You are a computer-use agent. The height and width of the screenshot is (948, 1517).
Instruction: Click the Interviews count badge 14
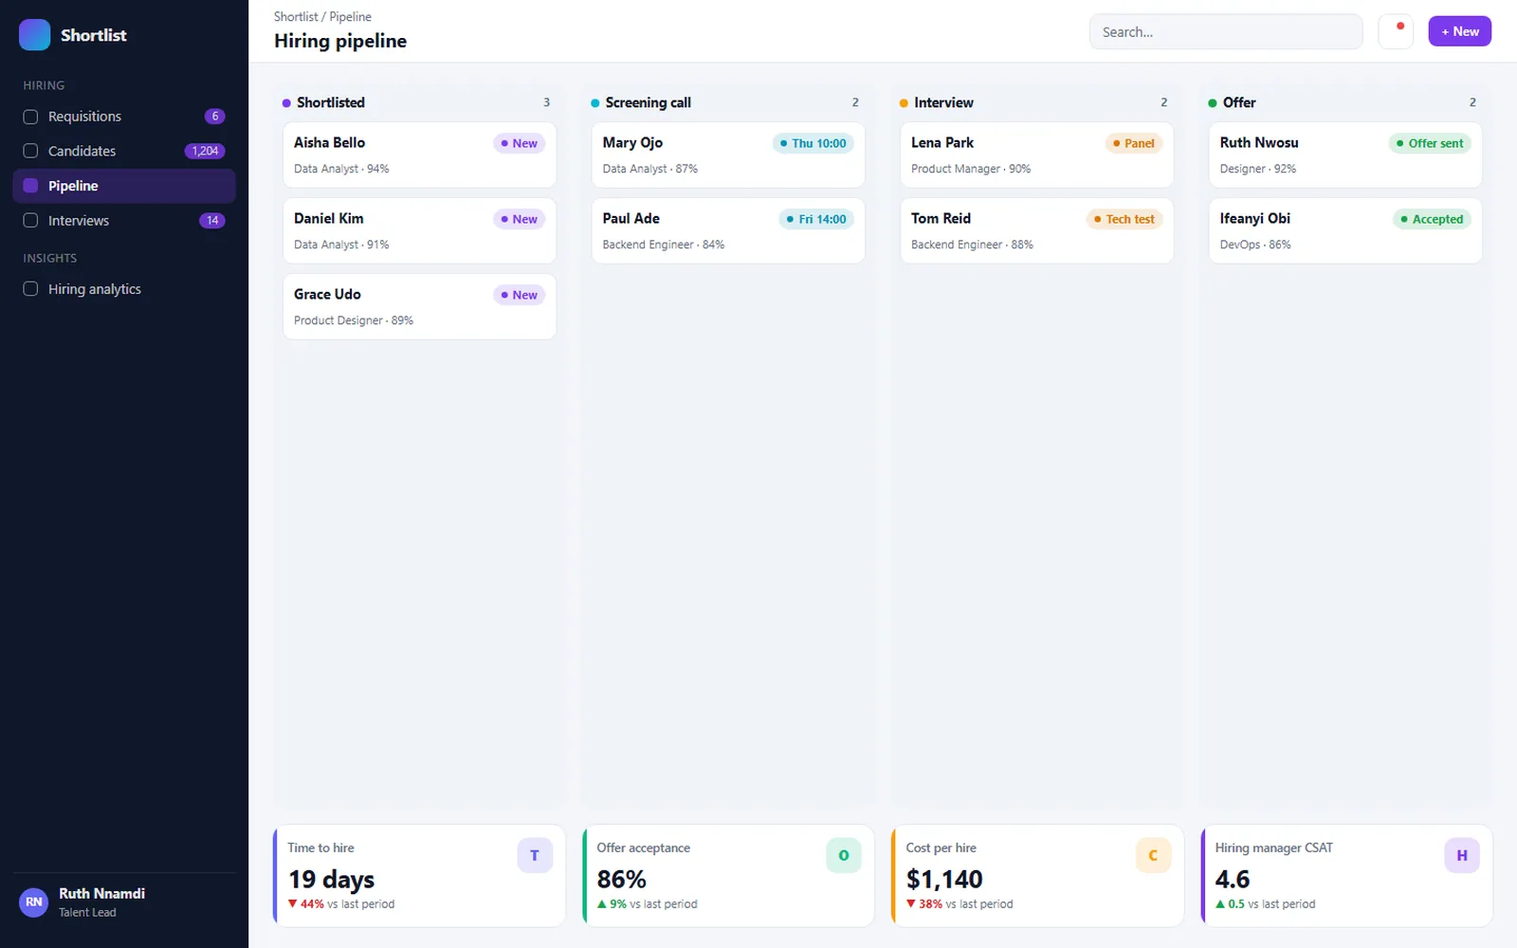tap(212, 220)
